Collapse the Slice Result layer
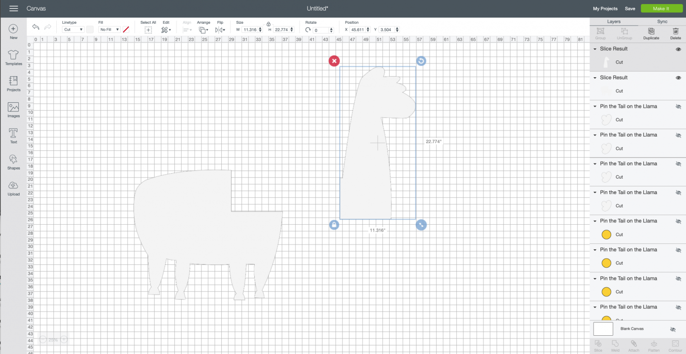Screen dimensions: 686x354 pos(595,49)
